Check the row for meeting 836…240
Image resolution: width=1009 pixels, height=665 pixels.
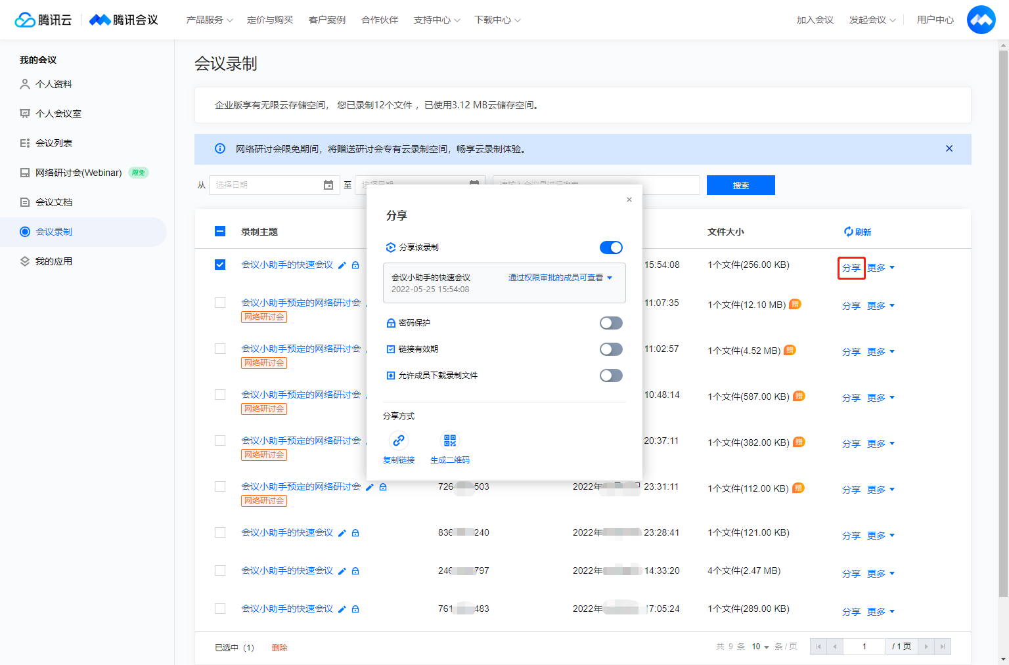pos(220,532)
